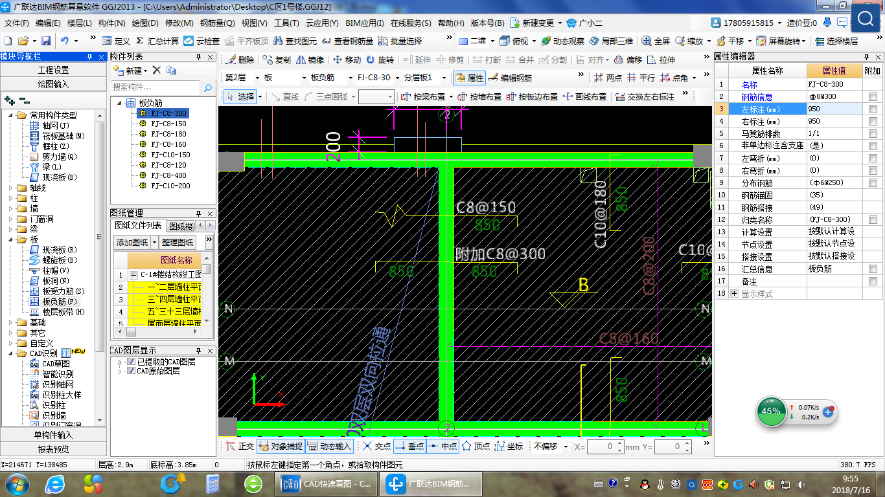Check the 附加 box for 钢筋信息 row
This screenshot has height=497, width=885.
(873, 96)
